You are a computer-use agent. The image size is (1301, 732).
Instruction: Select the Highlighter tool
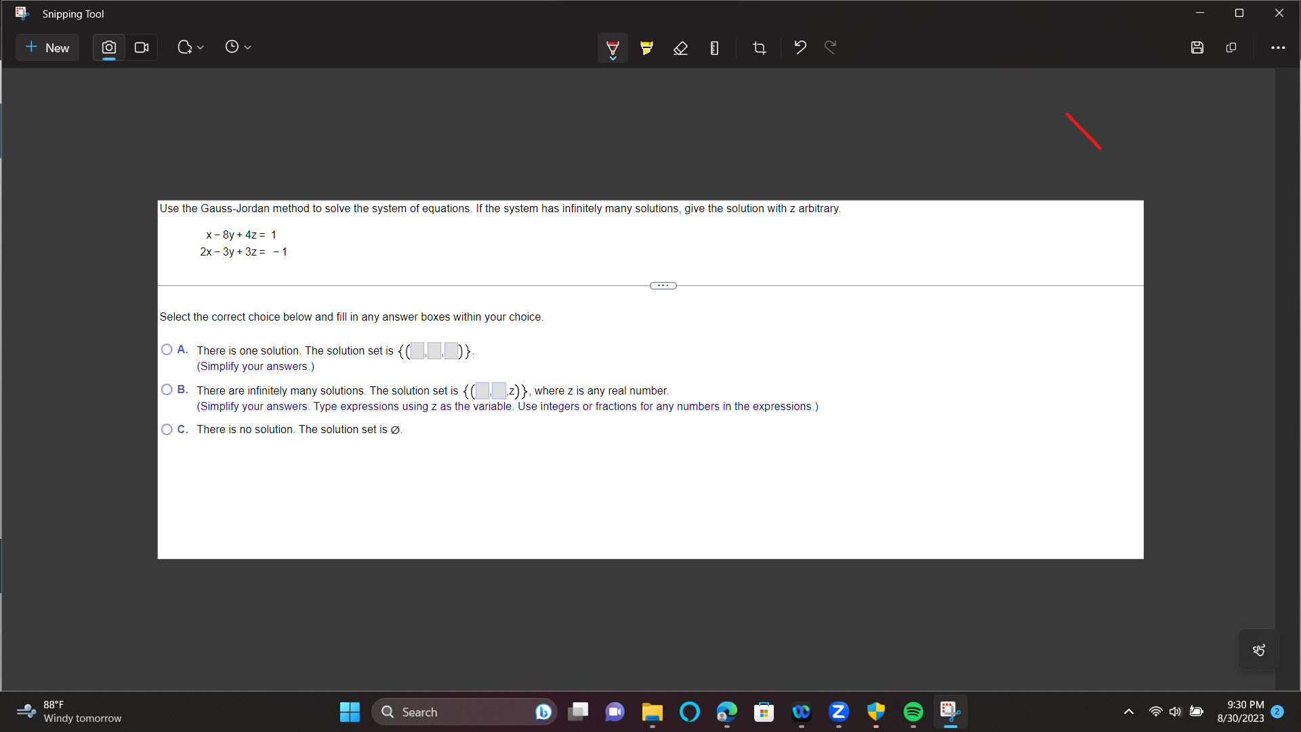646,47
